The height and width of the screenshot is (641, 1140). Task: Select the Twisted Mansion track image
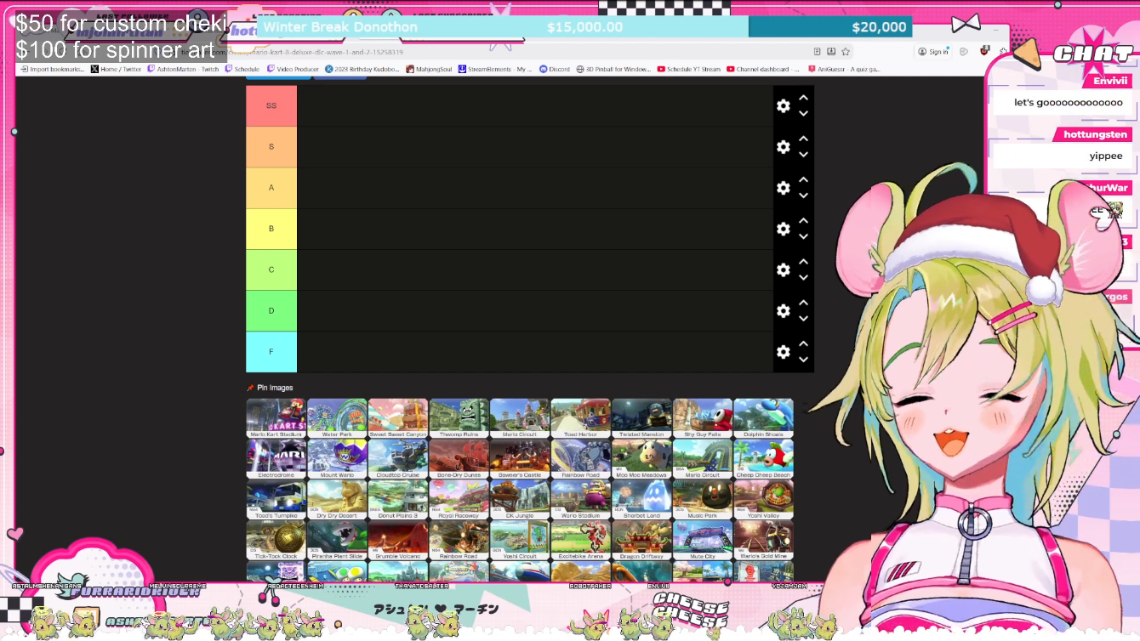(x=641, y=418)
